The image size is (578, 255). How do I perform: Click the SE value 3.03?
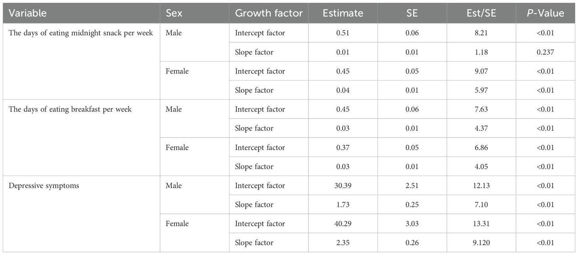click(x=412, y=223)
